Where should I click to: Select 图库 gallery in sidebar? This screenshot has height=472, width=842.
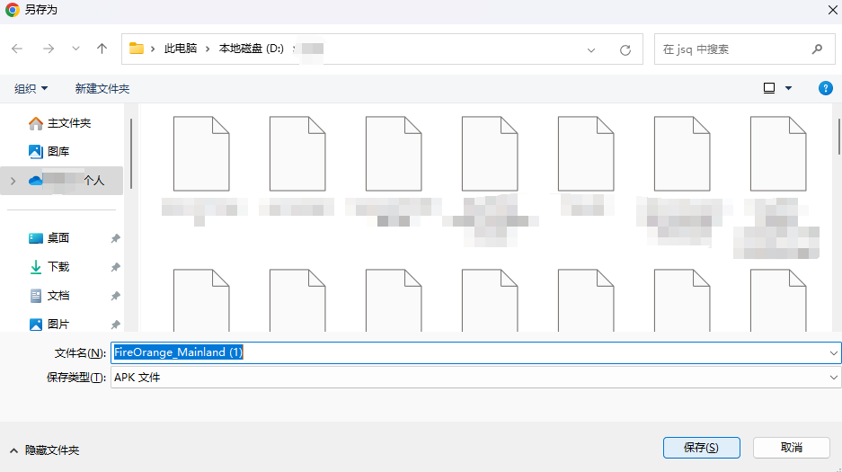(58, 152)
